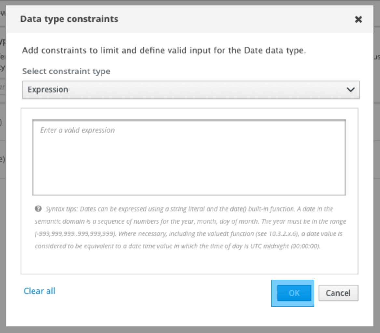This screenshot has height=333, width=380.
Task: Open the Select constraint type dropdown
Action: click(x=191, y=90)
